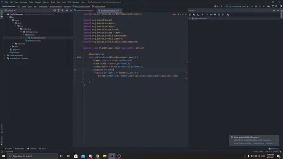
Task: Click the gutter icon beside onBlockBreak
Action: [79, 57]
